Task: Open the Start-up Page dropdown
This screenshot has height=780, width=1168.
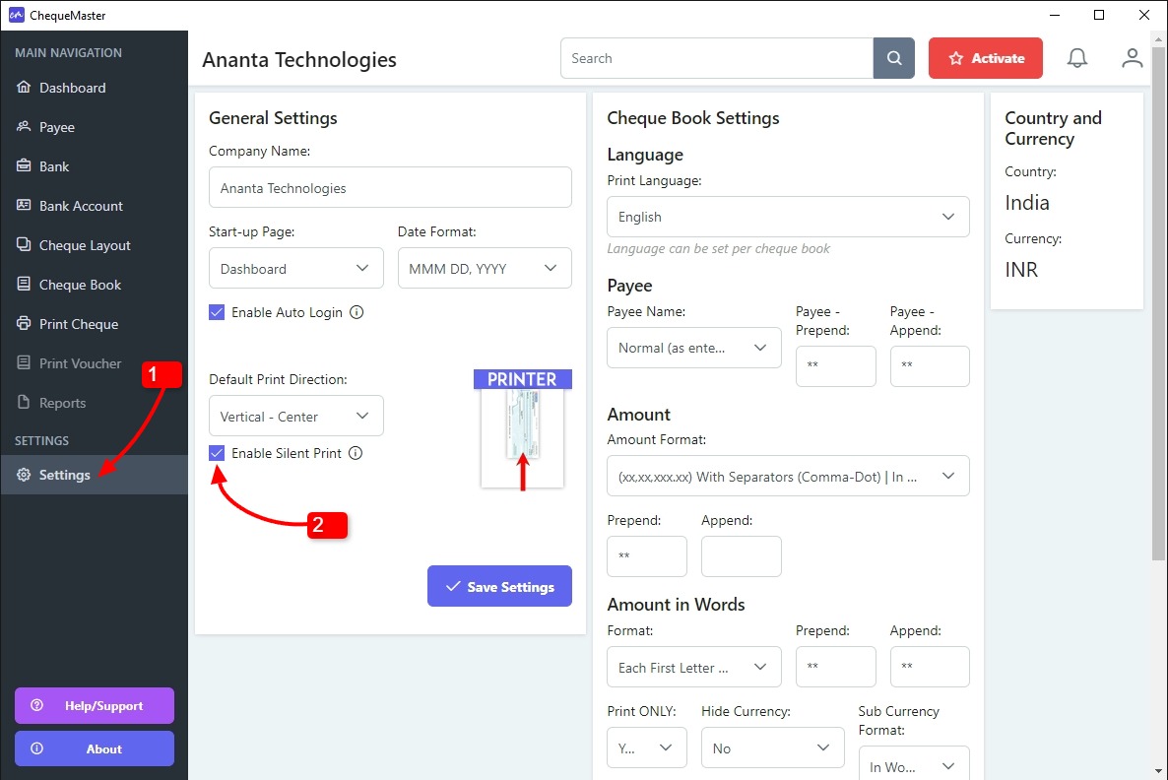Action: click(x=296, y=268)
